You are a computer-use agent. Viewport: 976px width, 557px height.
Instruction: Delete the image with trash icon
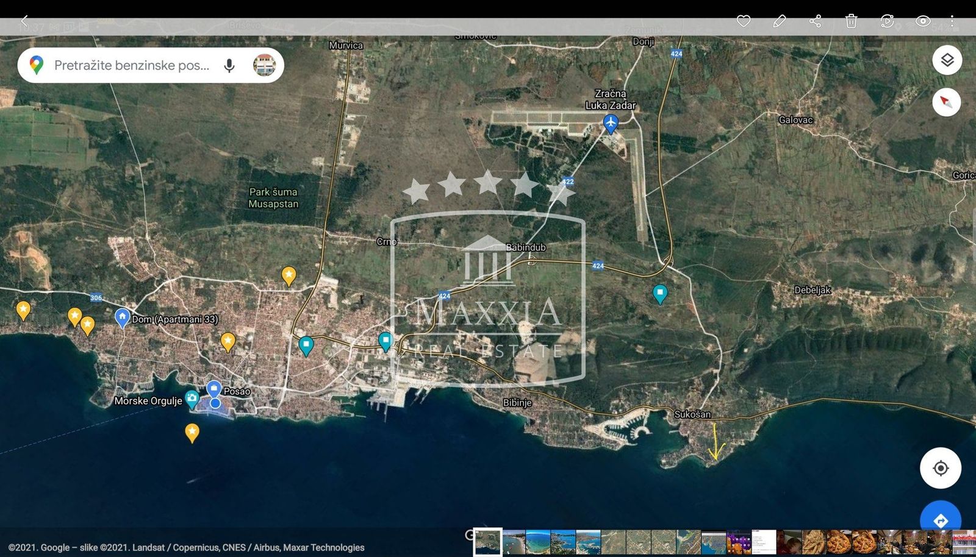click(x=851, y=21)
